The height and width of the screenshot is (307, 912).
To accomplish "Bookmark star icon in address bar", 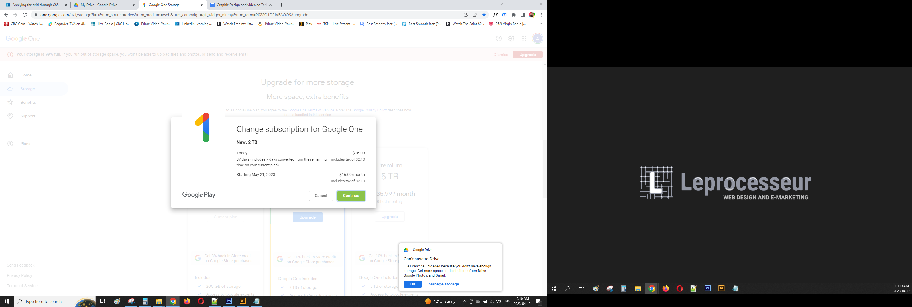I will [484, 15].
